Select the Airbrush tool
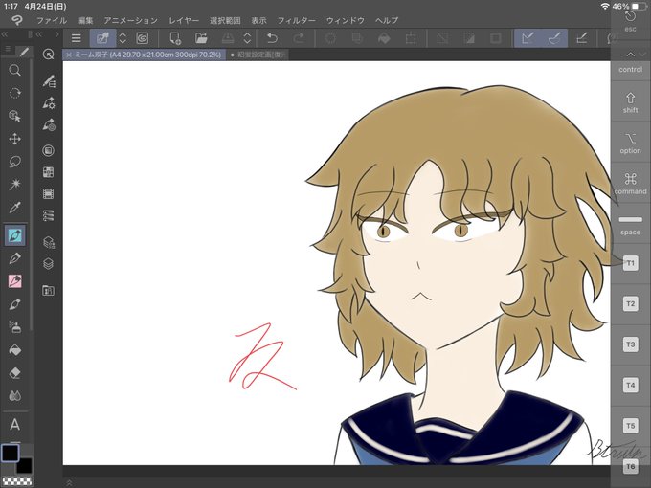Screen dimensions: 651x488 coord(15,327)
